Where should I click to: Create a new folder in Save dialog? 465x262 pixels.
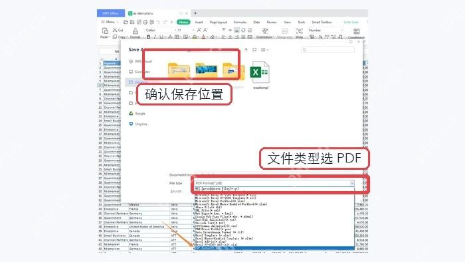[x=254, y=50]
